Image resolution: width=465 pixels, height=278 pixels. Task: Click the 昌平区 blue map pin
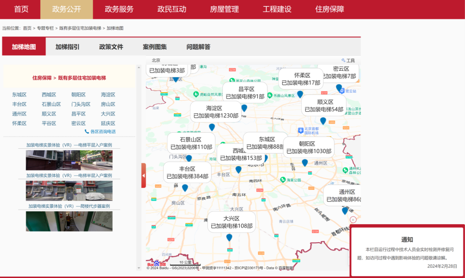[244, 108]
